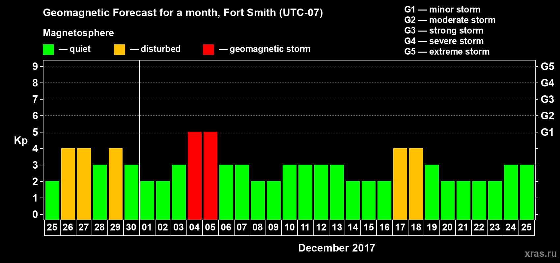This screenshot has width=560, height=263.
Task: Click the December 2017 month label
Action: tap(337, 248)
